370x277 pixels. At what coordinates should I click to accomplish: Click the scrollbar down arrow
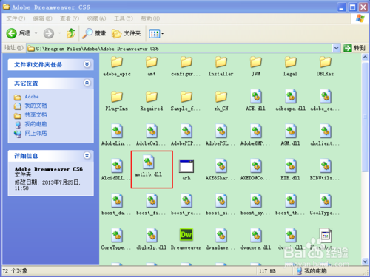(365, 261)
